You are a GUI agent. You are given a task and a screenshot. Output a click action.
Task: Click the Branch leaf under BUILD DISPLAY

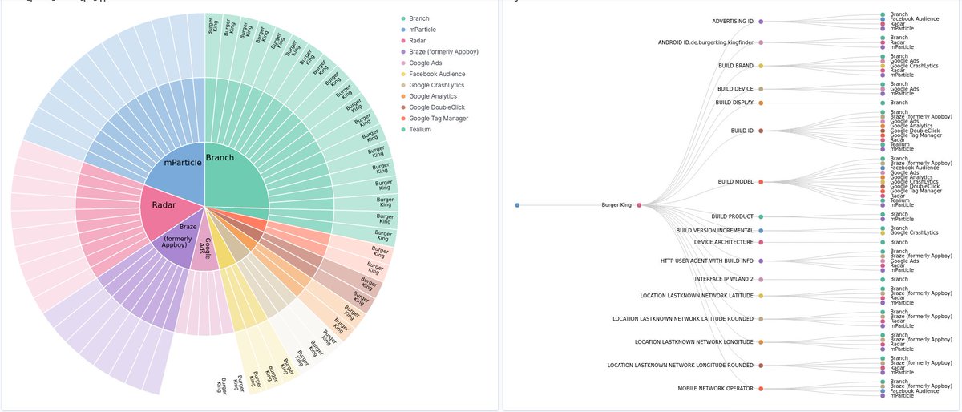click(x=883, y=103)
